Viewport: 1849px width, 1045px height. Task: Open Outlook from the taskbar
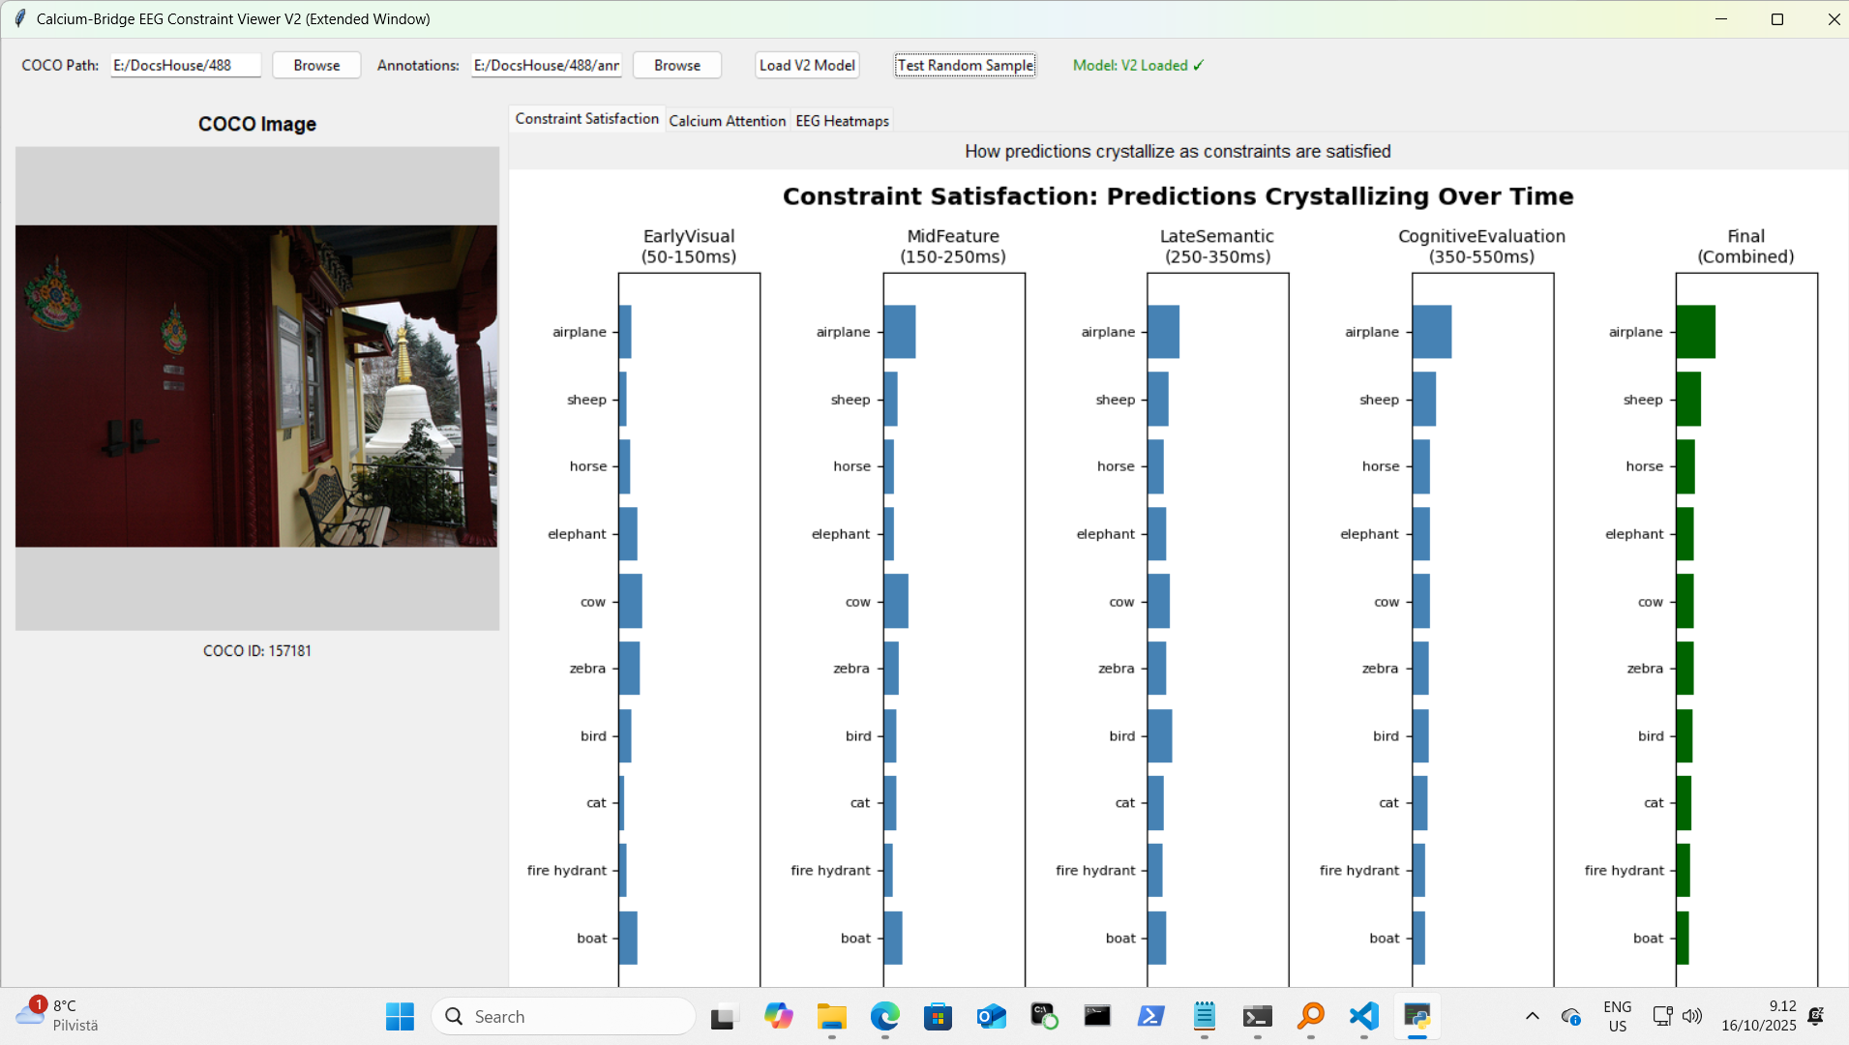[991, 1017]
